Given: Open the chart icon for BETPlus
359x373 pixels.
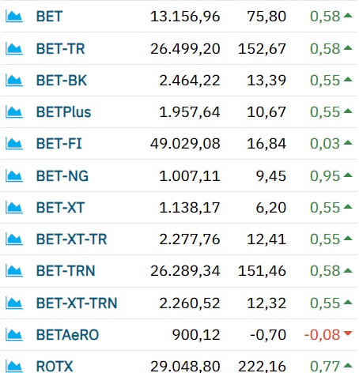Looking at the screenshot, I should point(14,112).
